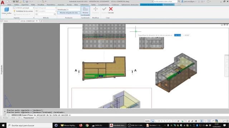Close the LOCAL COMERCIAL document tab
This screenshot has width=229, height=128.
(37, 21)
